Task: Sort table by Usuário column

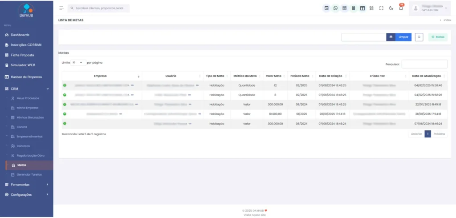Action: 172,76
